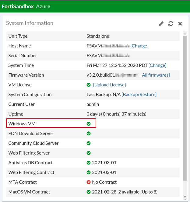Image resolution: width=190 pixels, height=202 pixels.
Task: Open the [All firmwares] link
Action: (155, 75)
